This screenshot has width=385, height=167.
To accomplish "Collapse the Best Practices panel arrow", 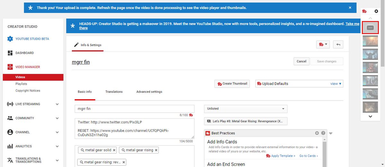I will (331, 133).
